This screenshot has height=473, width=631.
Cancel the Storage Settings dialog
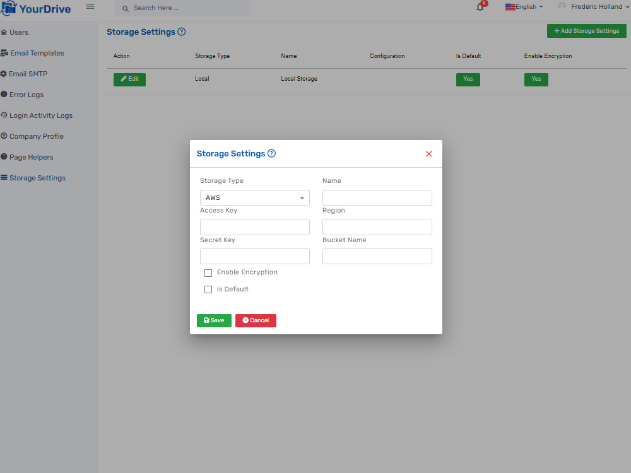coord(256,320)
